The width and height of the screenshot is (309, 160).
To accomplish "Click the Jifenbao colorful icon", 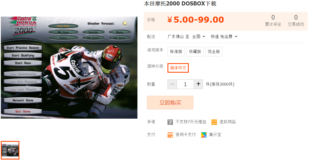I will click(x=204, y=135).
